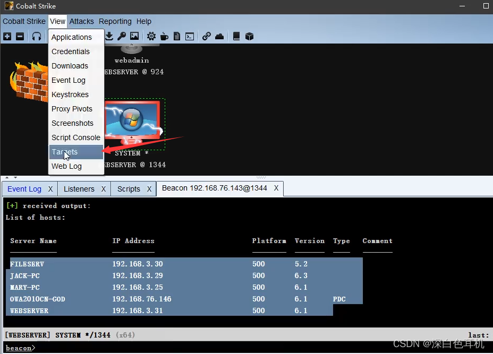Click the chain link host file icon
The height and width of the screenshot is (354, 493).
206,37
